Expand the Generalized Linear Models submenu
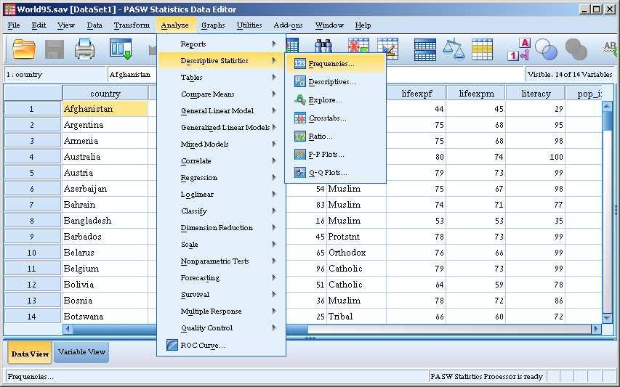620x387 pixels. click(x=222, y=128)
